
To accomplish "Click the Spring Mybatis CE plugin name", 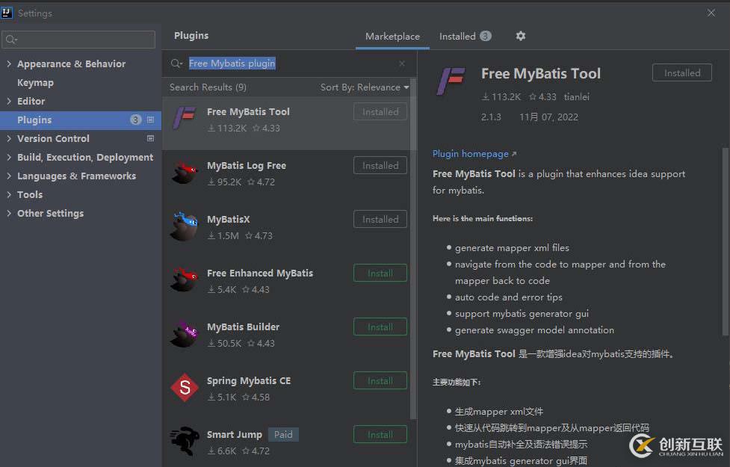I will point(249,380).
